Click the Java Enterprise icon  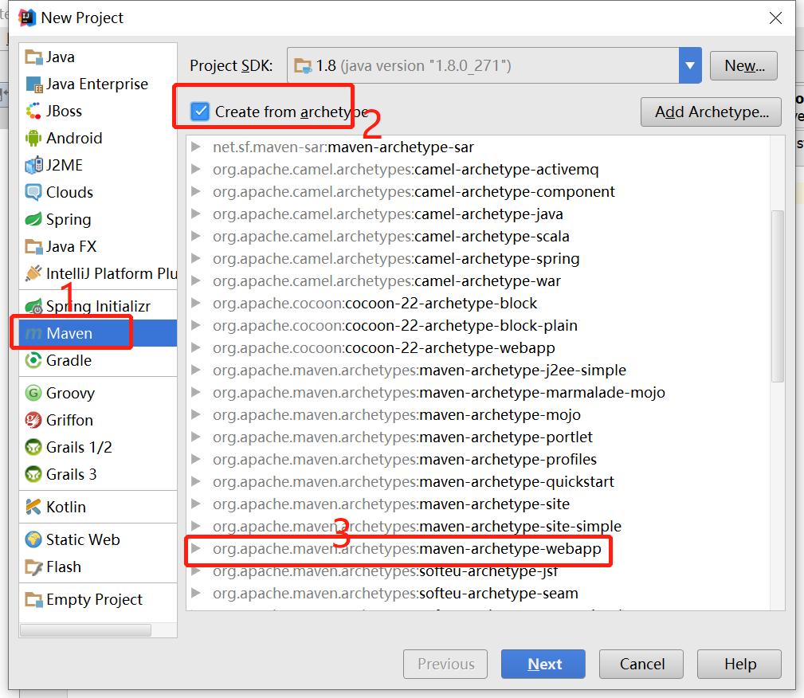33,84
